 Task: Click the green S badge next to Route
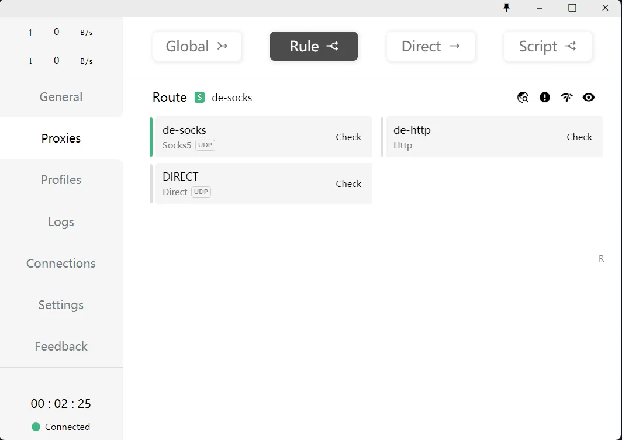click(x=199, y=97)
